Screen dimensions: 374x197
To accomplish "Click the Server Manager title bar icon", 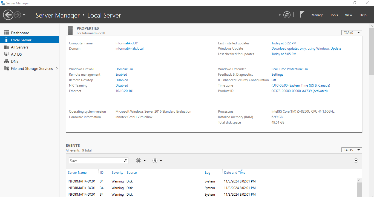I will [3, 3].
